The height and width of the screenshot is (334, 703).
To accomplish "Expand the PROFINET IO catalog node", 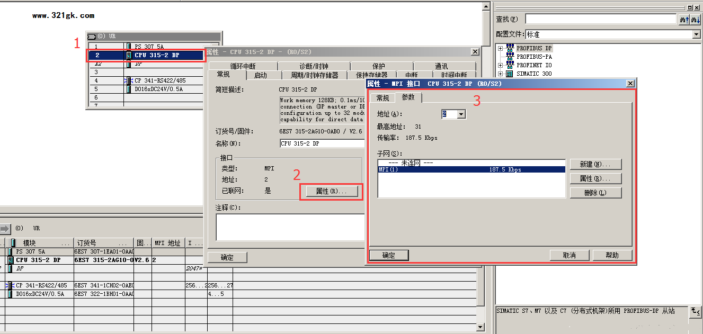I will (x=501, y=65).
